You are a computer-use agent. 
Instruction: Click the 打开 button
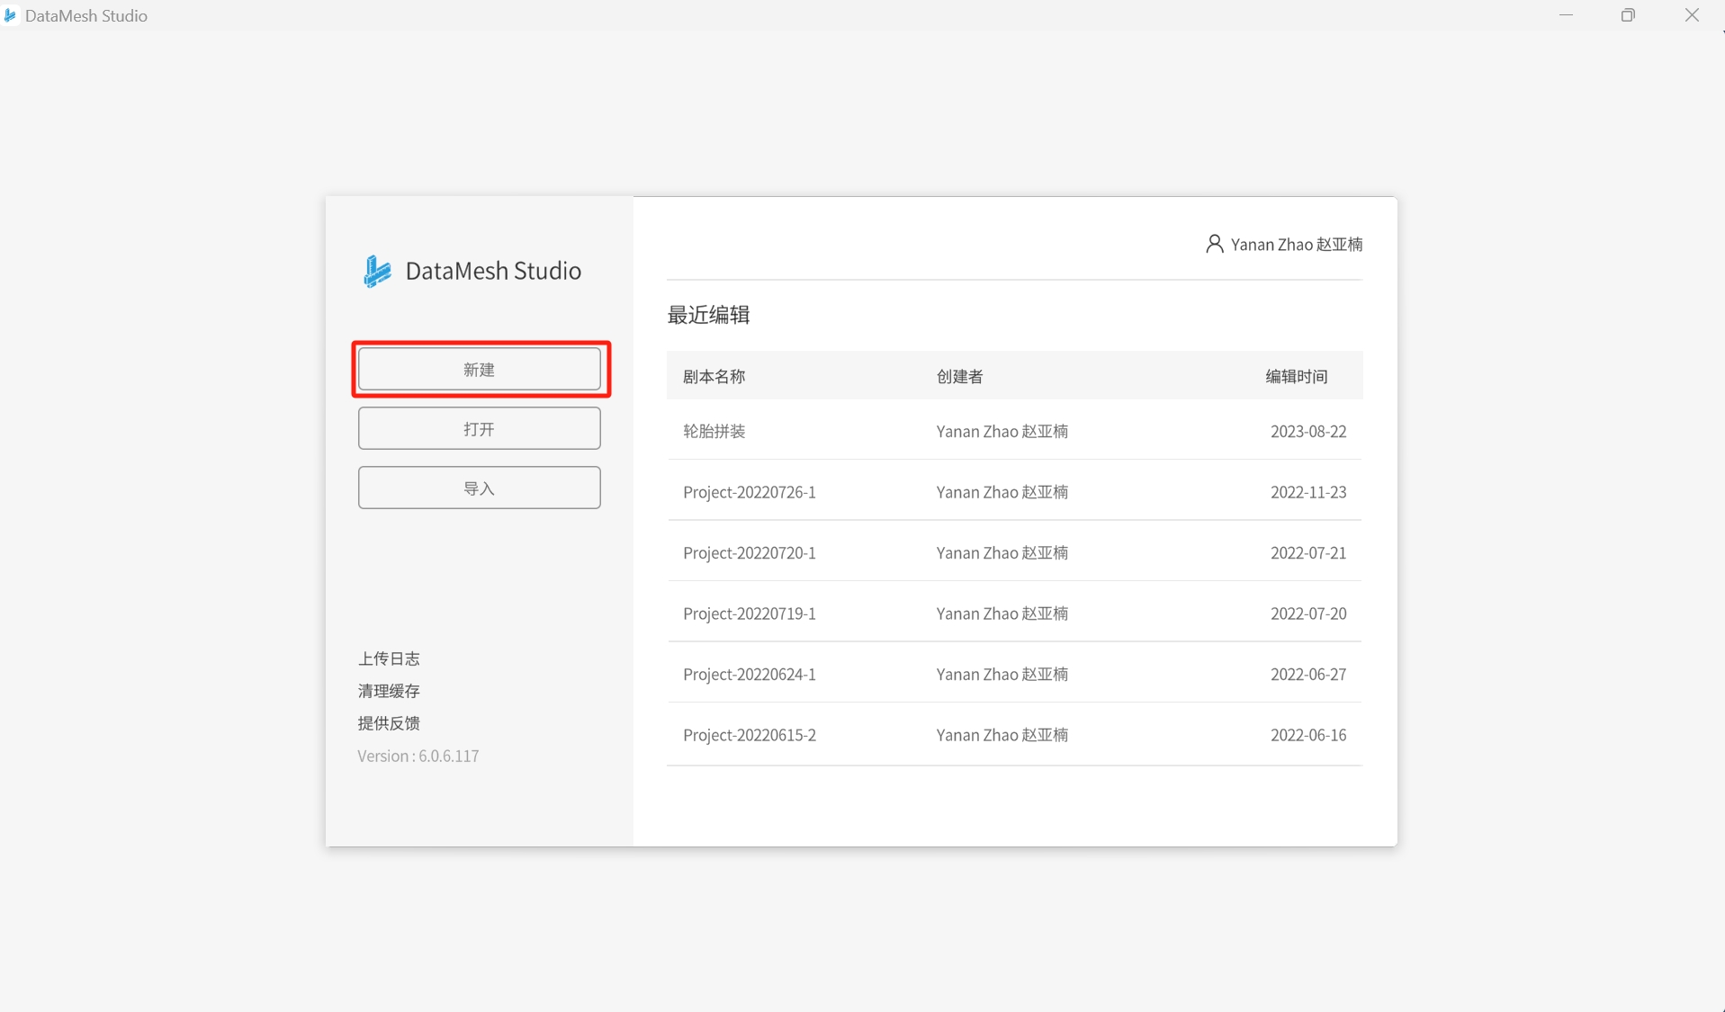tap(479, 428)
